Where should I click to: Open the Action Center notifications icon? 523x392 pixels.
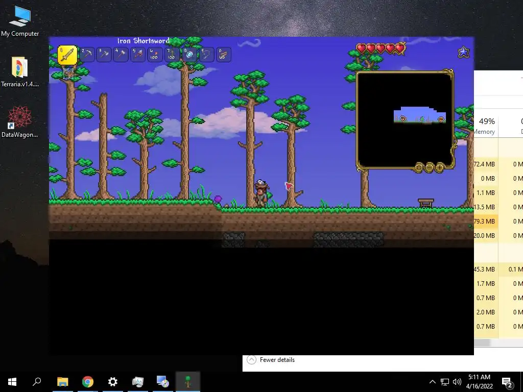(507, 382)
